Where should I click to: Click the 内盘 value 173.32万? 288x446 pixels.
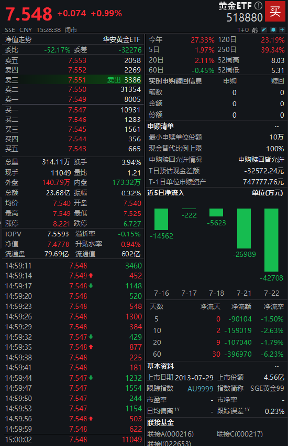click(126, 182)
